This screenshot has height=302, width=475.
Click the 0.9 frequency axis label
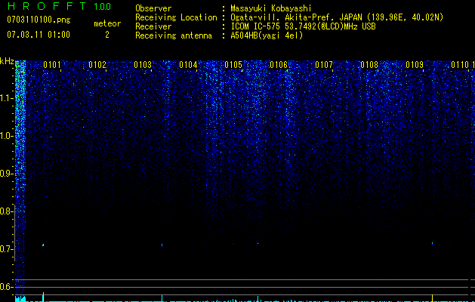tap(6, 174)
